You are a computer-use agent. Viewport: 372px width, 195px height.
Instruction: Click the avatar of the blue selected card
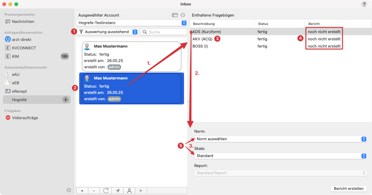[87, 78]
